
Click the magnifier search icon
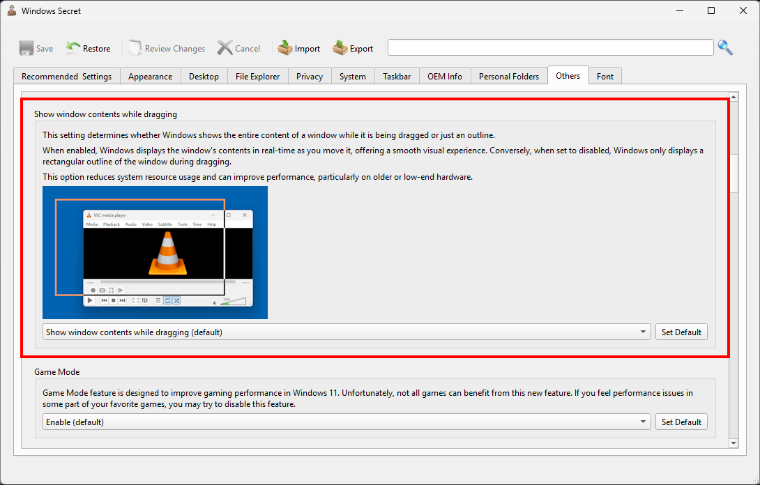725,47
